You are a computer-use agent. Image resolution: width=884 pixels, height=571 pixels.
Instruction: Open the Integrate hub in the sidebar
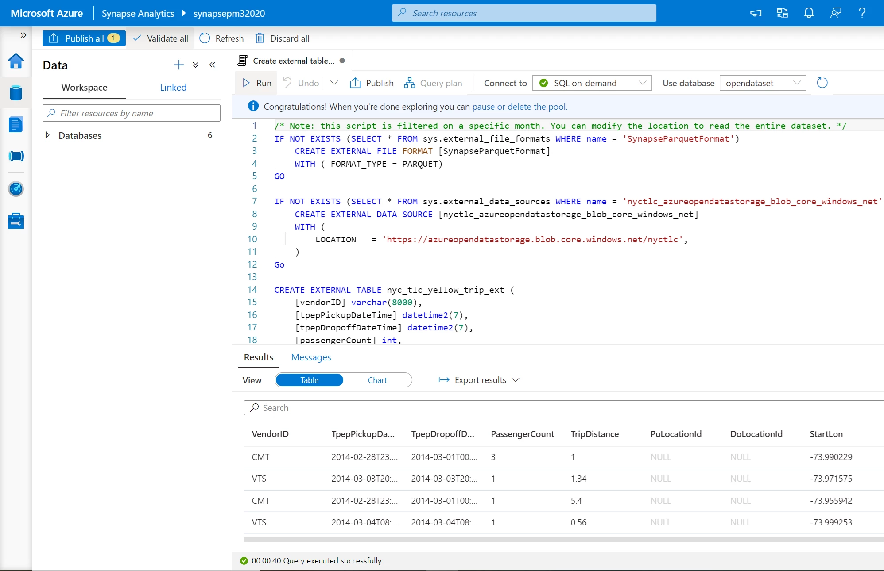pyautogui.click(x=16, y=156)
